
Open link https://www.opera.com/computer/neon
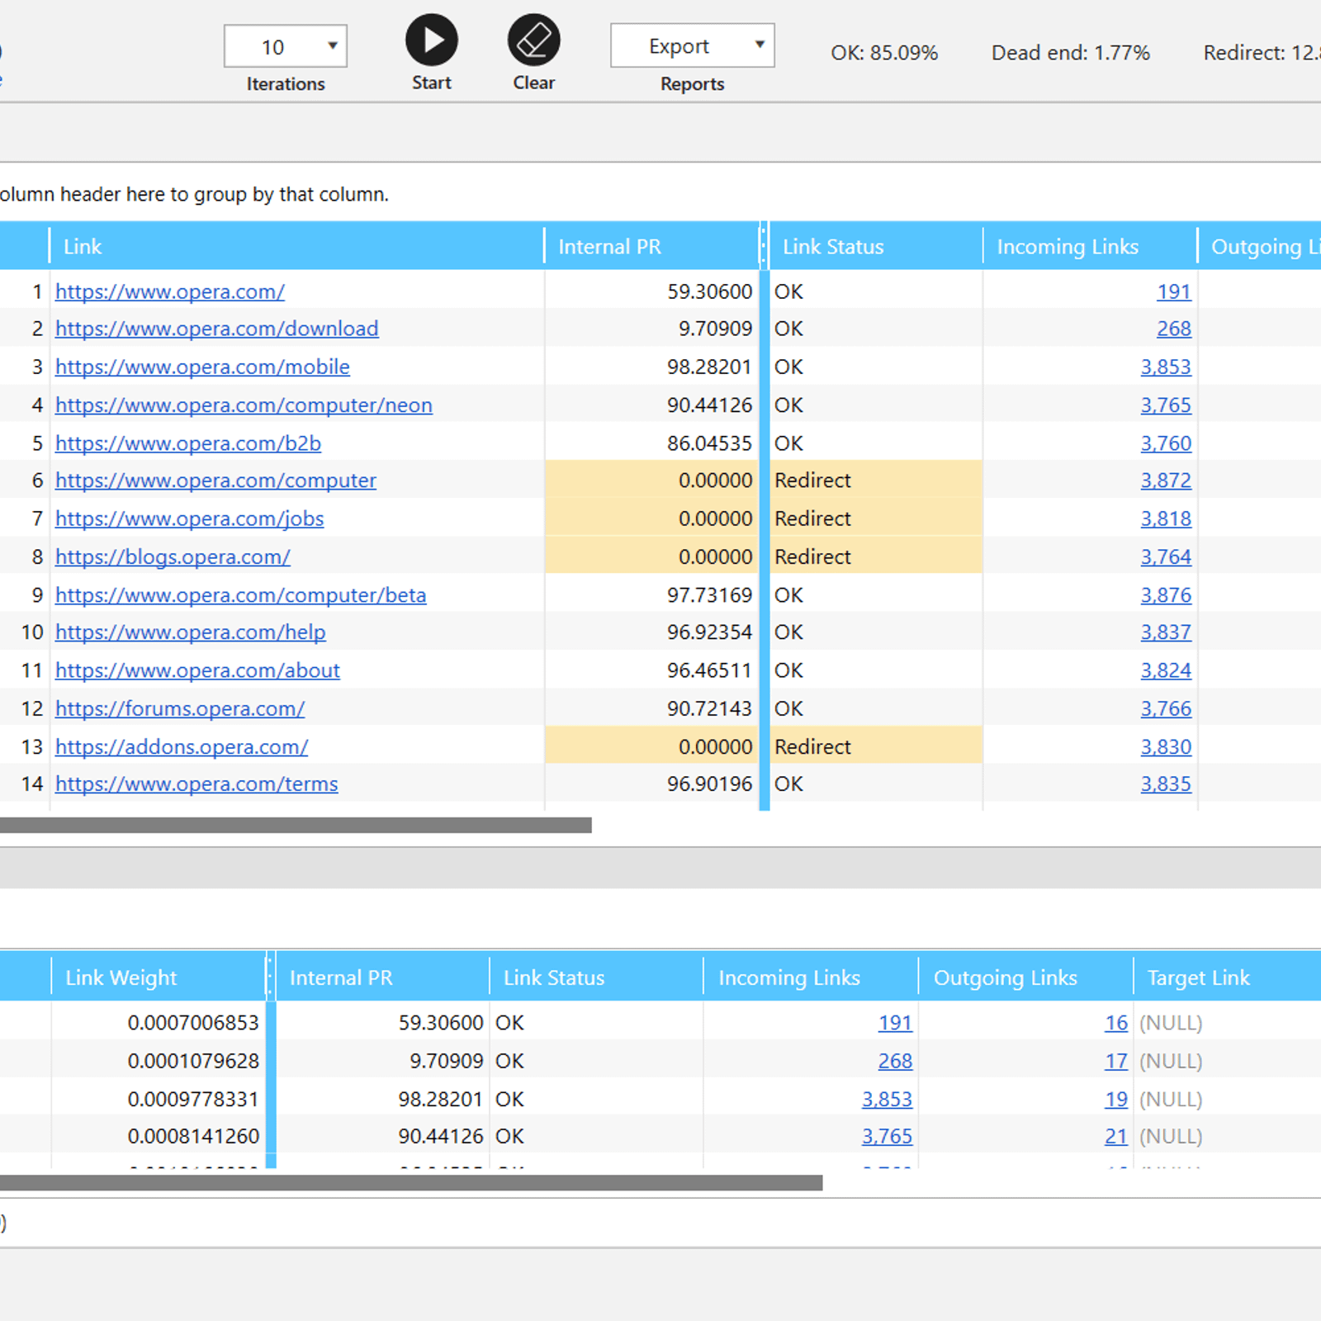click(x=244, y=405)
